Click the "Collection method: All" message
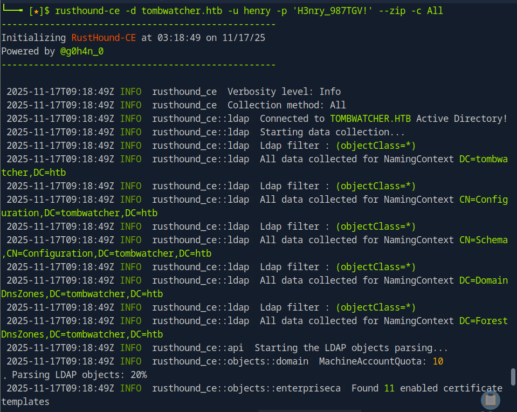This screenshot has width=517, height=412. [287, 105]
